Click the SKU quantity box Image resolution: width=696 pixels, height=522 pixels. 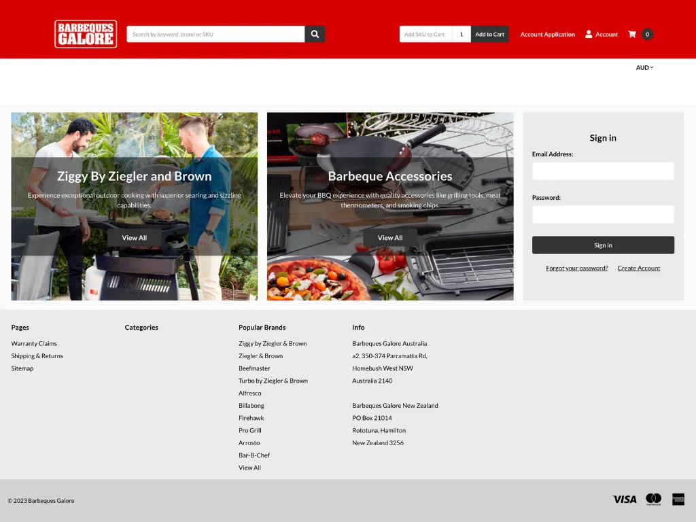(462, 34)
